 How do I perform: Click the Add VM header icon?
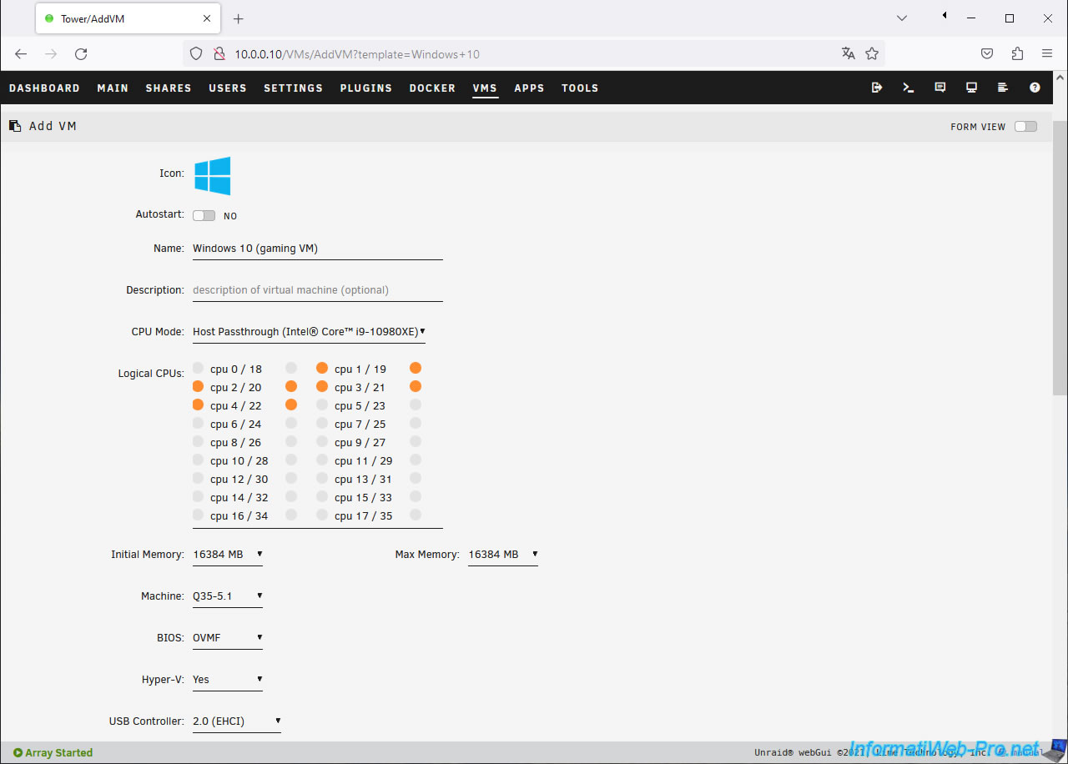click(15, 126)
